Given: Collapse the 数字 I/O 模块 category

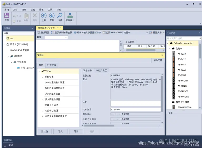Looking at the screenshot, I should [x=170, y=102].
